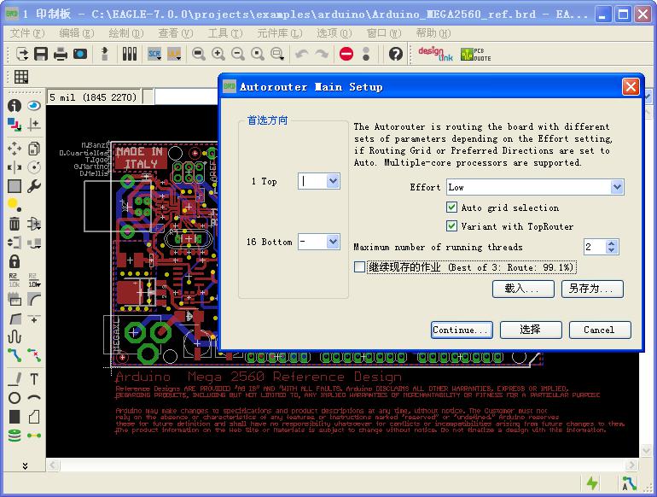
Task: Enable the 继续现存的作业 checkbox
Action: [x=359, y=267]
